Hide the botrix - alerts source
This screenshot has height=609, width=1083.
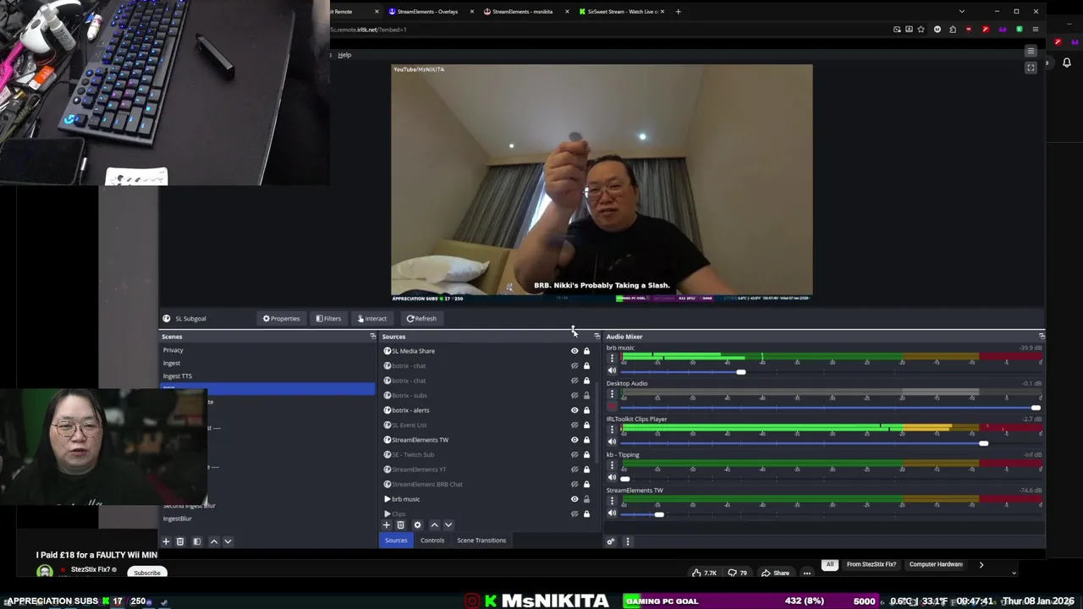pyautogui.click(x=574, y=410)
